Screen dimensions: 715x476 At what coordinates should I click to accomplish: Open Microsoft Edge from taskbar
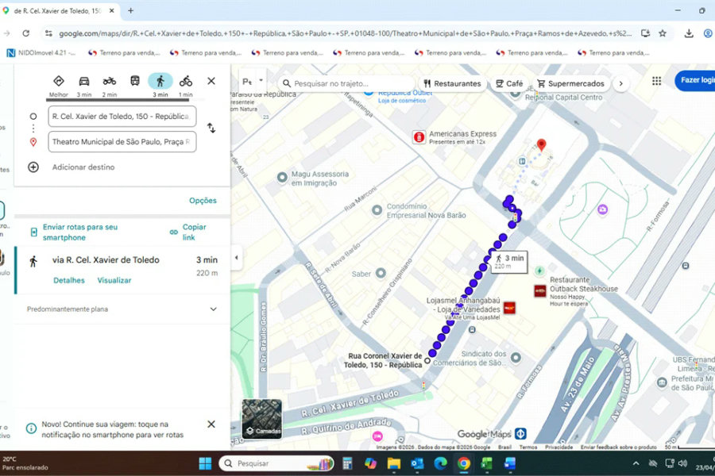point(440,463)
